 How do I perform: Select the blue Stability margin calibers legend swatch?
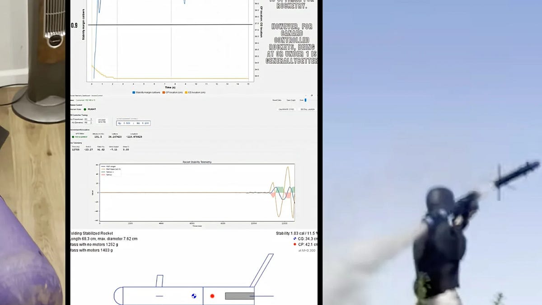[134, 92]
